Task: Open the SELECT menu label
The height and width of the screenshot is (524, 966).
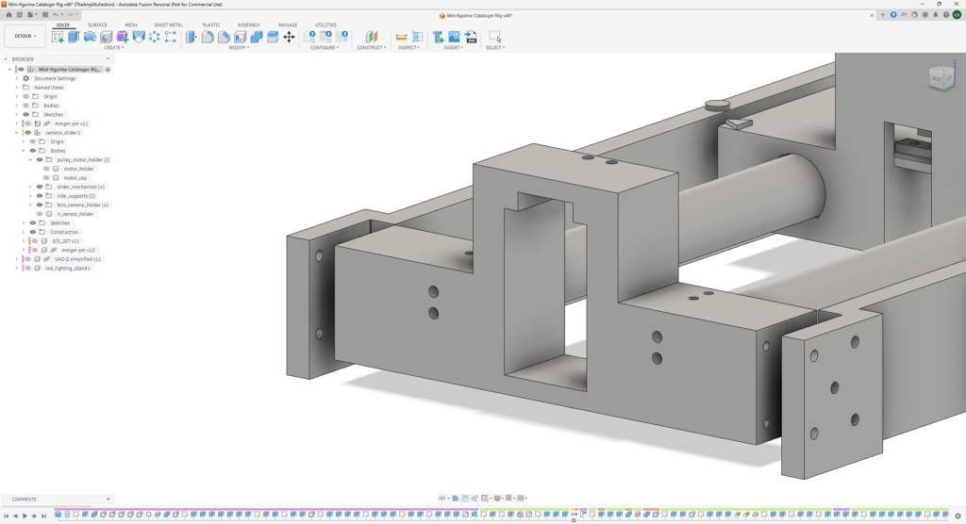Action: coord(495,47)
